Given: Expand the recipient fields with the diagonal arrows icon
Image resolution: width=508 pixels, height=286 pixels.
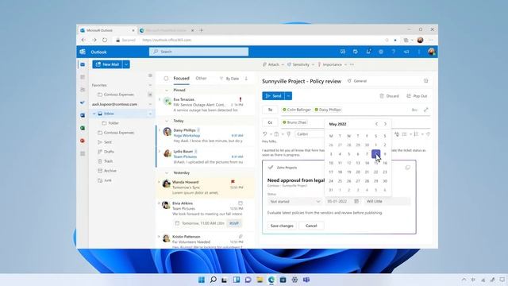Looking at the screenshot, I should 425,110.
